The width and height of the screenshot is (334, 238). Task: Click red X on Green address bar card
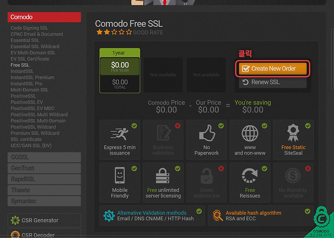tap(221, 169)
